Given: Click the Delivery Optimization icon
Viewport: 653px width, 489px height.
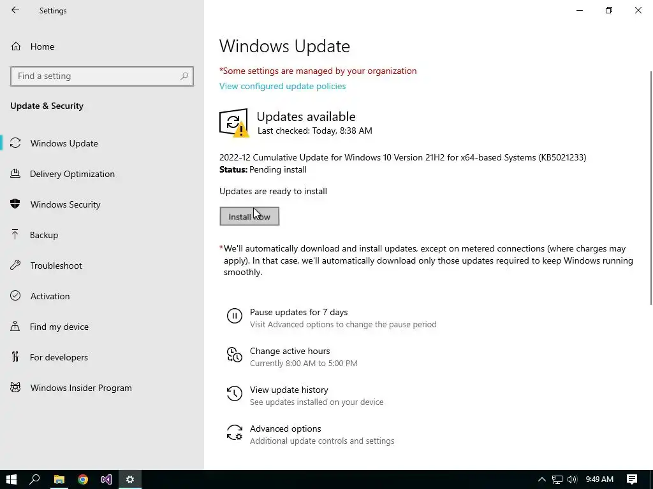Looking at the screenshot, I should tap(15, 173).
